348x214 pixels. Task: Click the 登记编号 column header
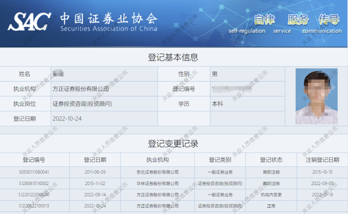34,160
